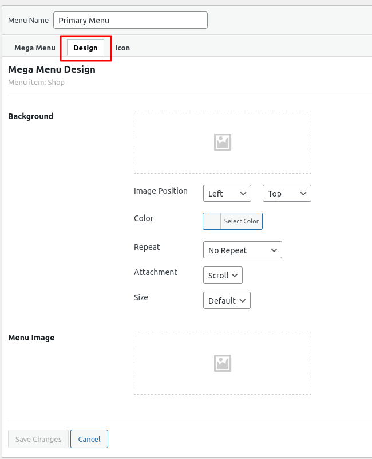Click into the Menu Name input field
Viewport: 372px width, 459px height.
[x=130, y=20]
